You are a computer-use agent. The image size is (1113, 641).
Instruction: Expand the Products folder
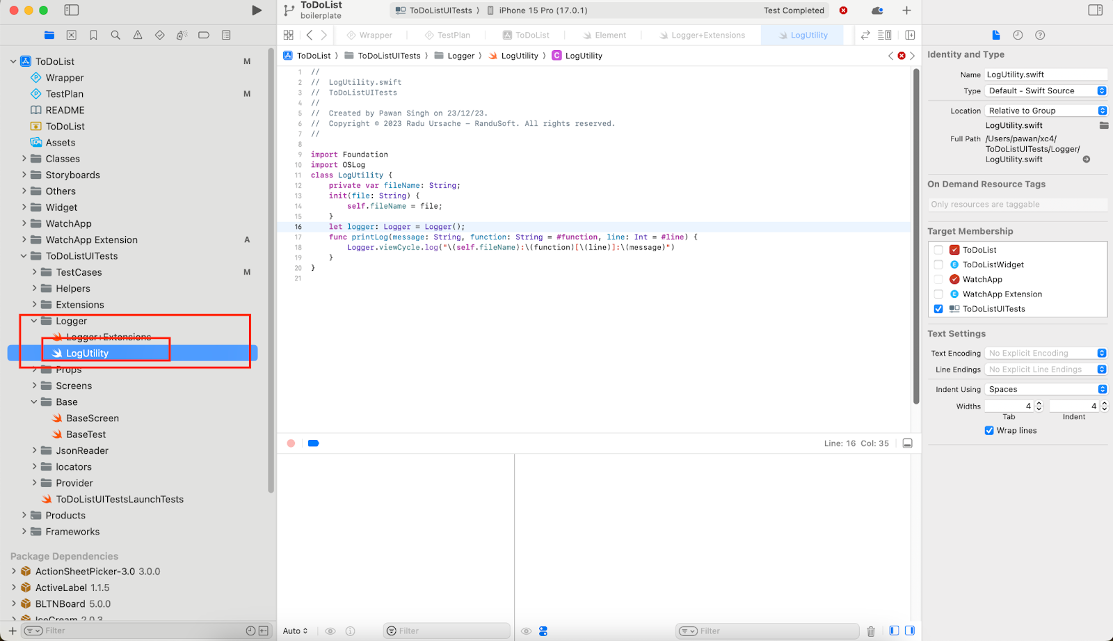(24, 516)
